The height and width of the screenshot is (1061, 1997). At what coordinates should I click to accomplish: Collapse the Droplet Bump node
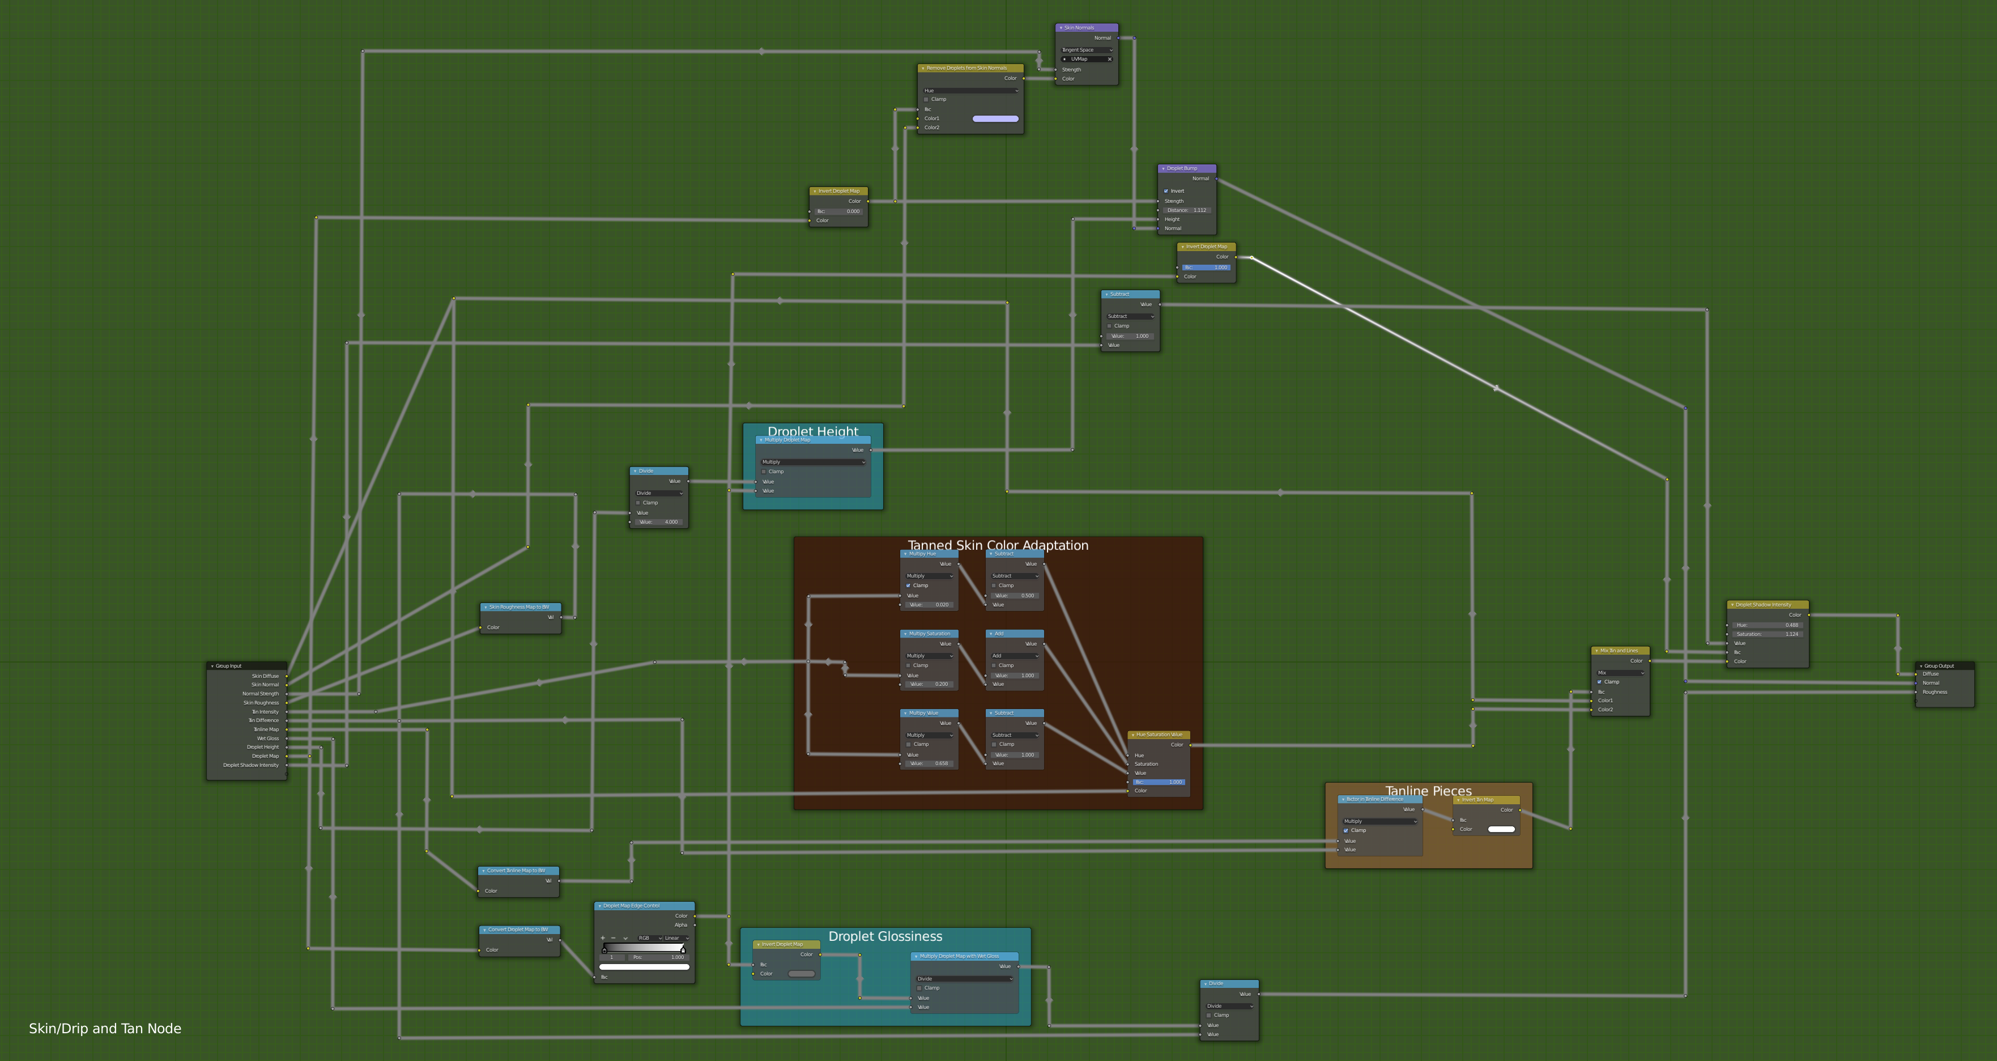(1164, 168)
